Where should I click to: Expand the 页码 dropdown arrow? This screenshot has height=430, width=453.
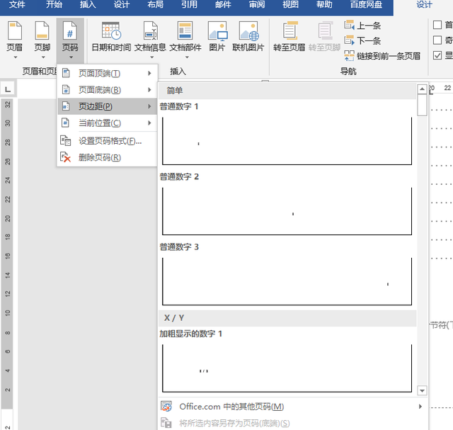[x=71, y=57]
